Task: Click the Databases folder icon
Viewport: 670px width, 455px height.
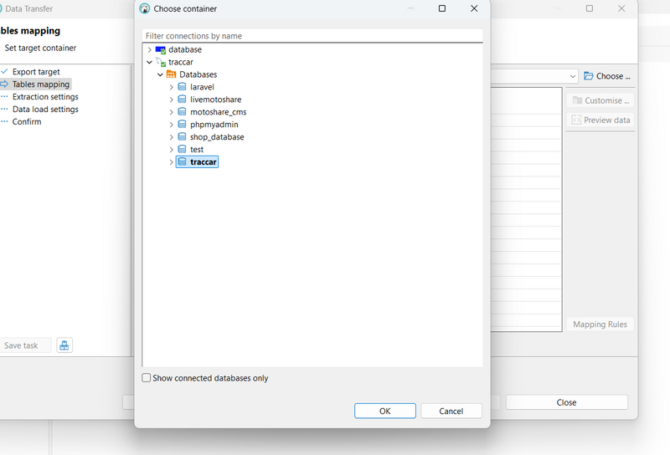Action: (x=171, y=74)
